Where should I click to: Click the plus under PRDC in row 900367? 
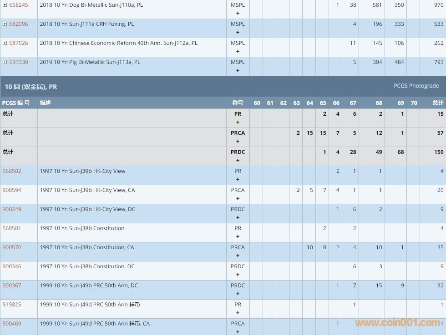[x=238, y=294]
